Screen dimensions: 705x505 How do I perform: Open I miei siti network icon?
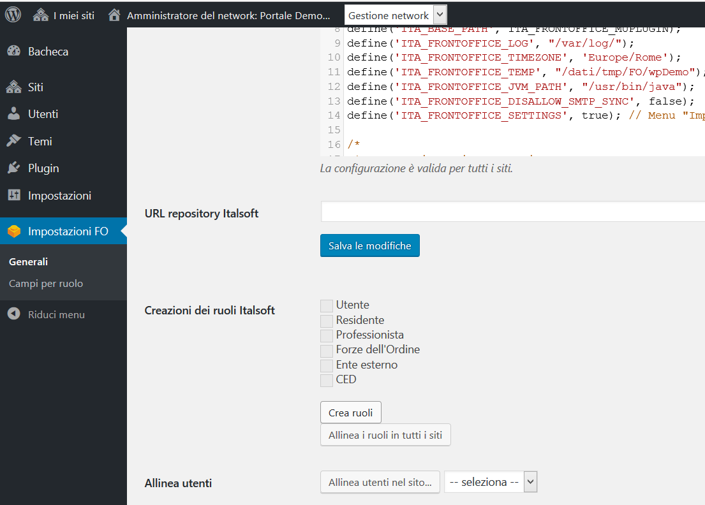click(x=41, y=15)
